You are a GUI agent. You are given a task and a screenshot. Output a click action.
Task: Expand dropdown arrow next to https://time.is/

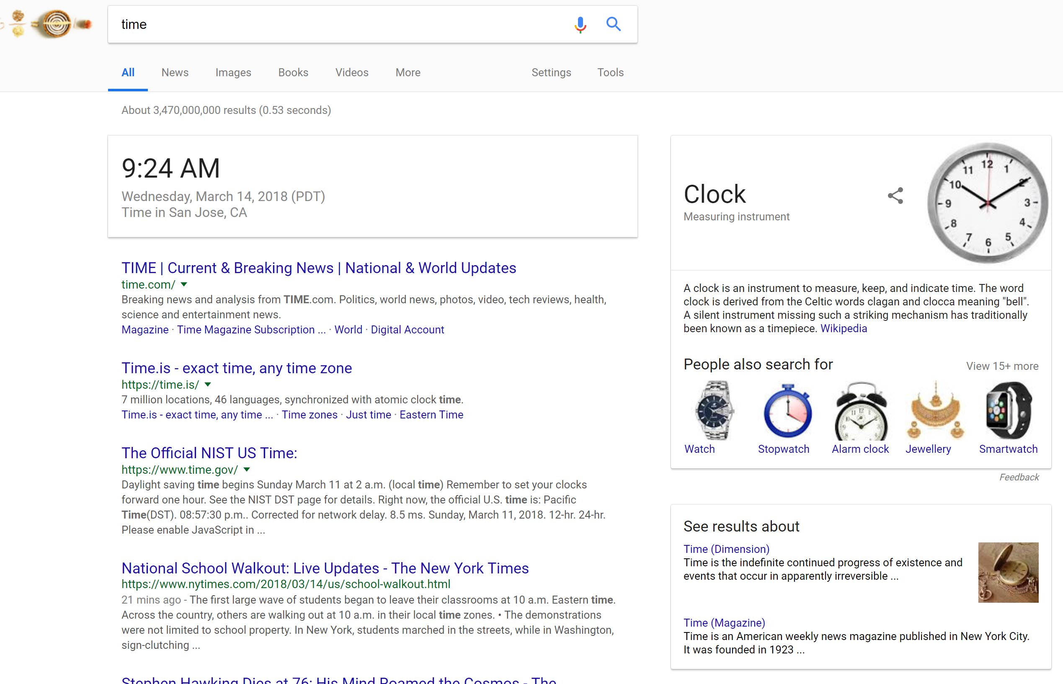pyautogui.click(x=207, y=385)
